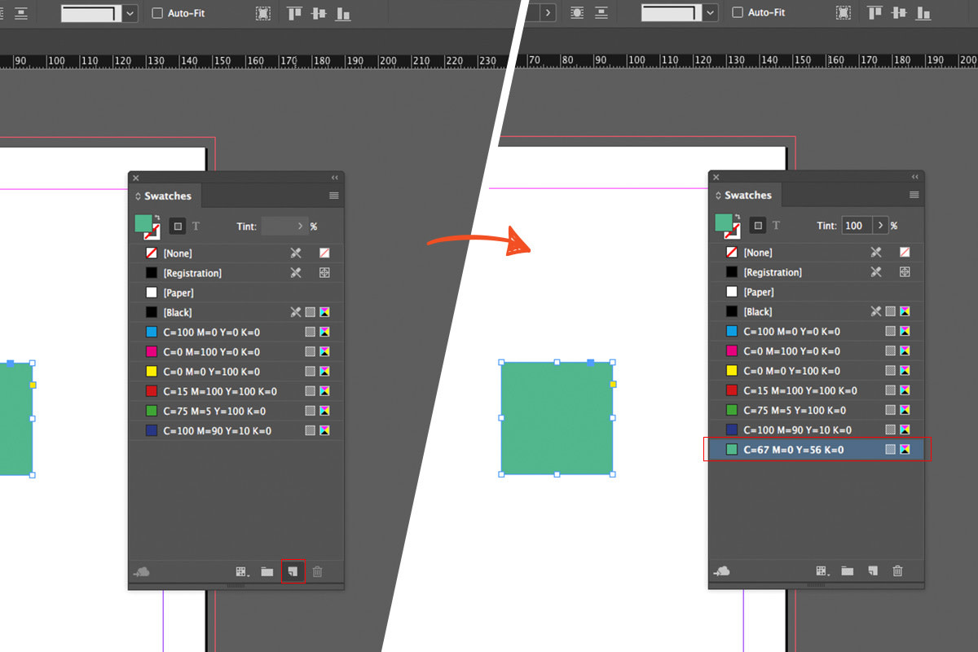Click Align top edges icon in right toolbar
The height and width of the screenshot is (652, 978).
click(874, 13)
